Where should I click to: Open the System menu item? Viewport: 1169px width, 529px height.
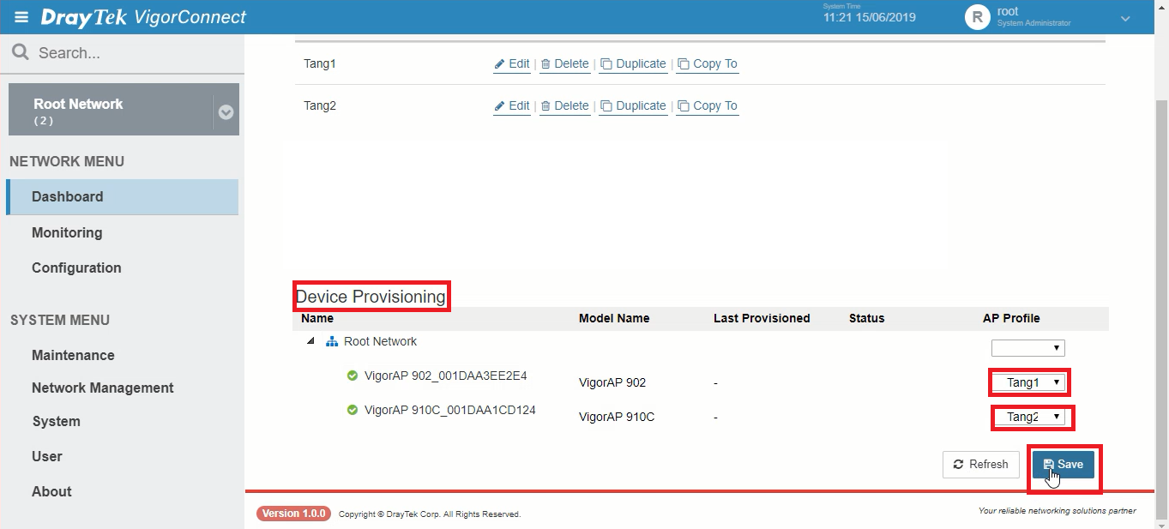56,421
